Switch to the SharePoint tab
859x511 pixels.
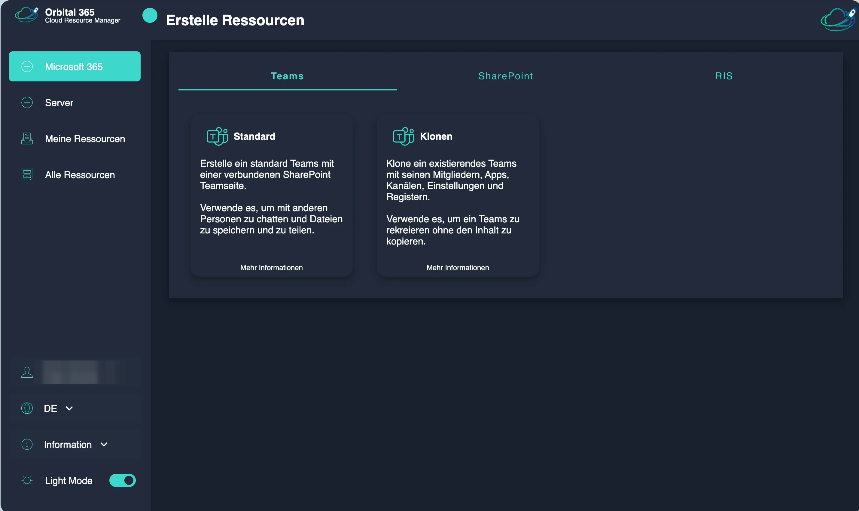pyautogui.click(x=506, y=76)
